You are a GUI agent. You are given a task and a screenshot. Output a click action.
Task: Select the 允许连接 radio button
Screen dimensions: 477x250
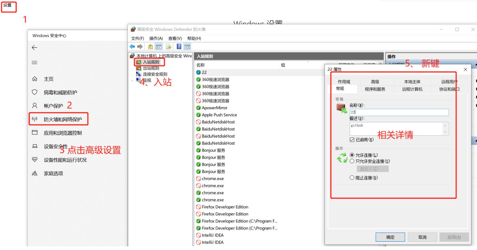tap(352, 155)
